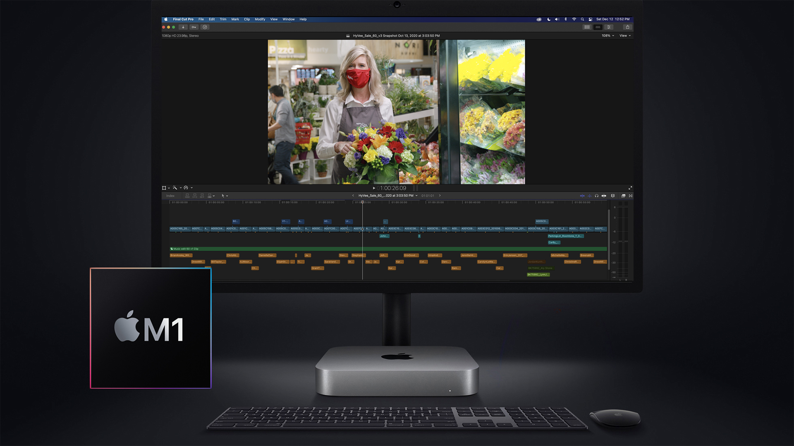Go back in timeline history arrow
The image size is (794, 446).
tap(353, 196)
